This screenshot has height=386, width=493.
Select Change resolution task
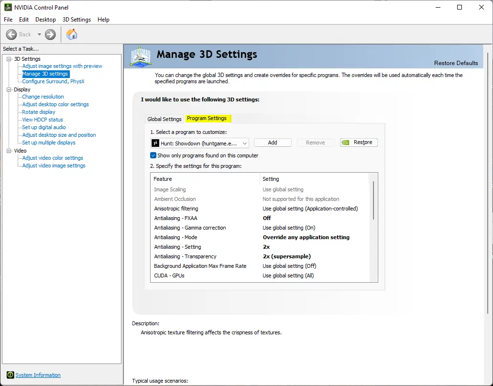[43, 97]
